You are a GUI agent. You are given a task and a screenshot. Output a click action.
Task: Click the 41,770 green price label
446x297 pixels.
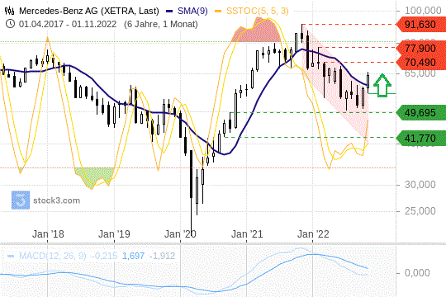click(x=421, y=138)
